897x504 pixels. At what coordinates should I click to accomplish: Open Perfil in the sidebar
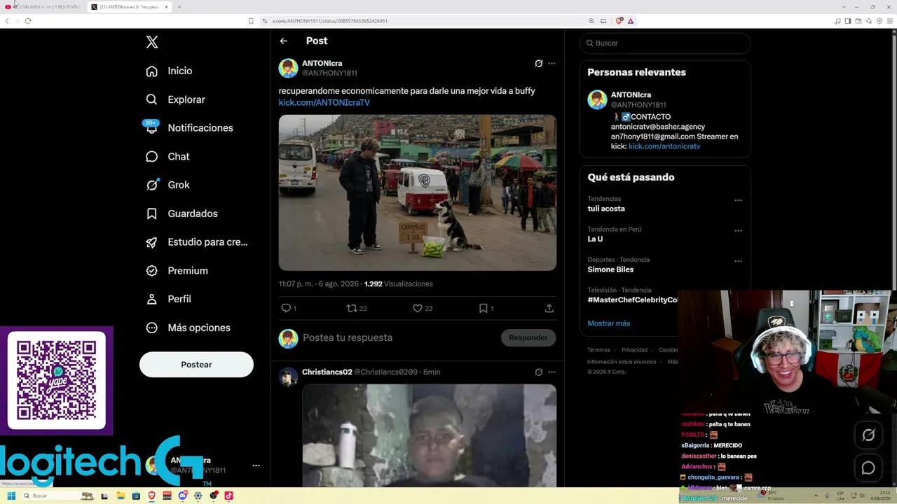point(168,299)
